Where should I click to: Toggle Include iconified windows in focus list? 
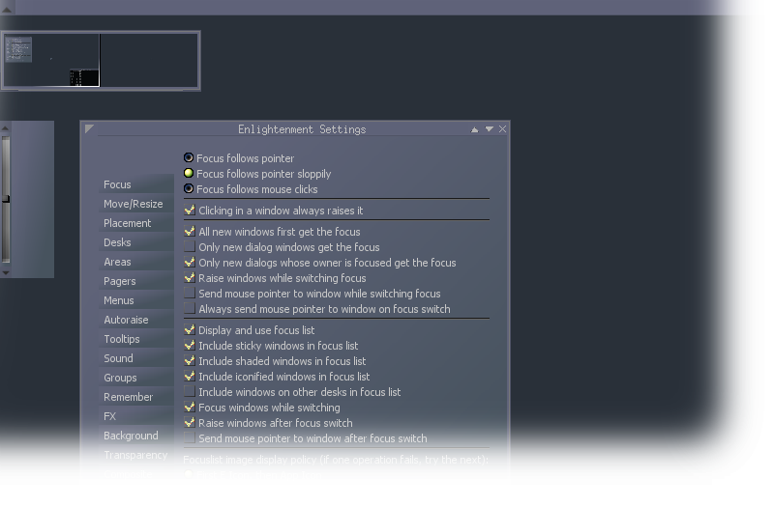[x=190, y=376]
